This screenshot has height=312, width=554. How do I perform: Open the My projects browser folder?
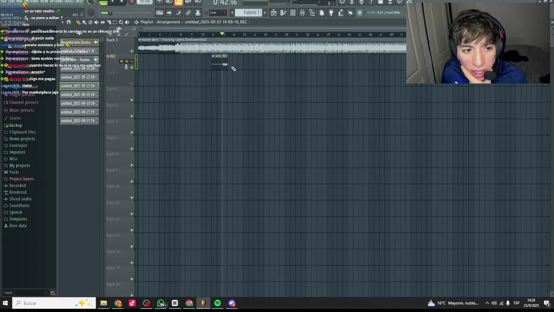tap(17, 166)
